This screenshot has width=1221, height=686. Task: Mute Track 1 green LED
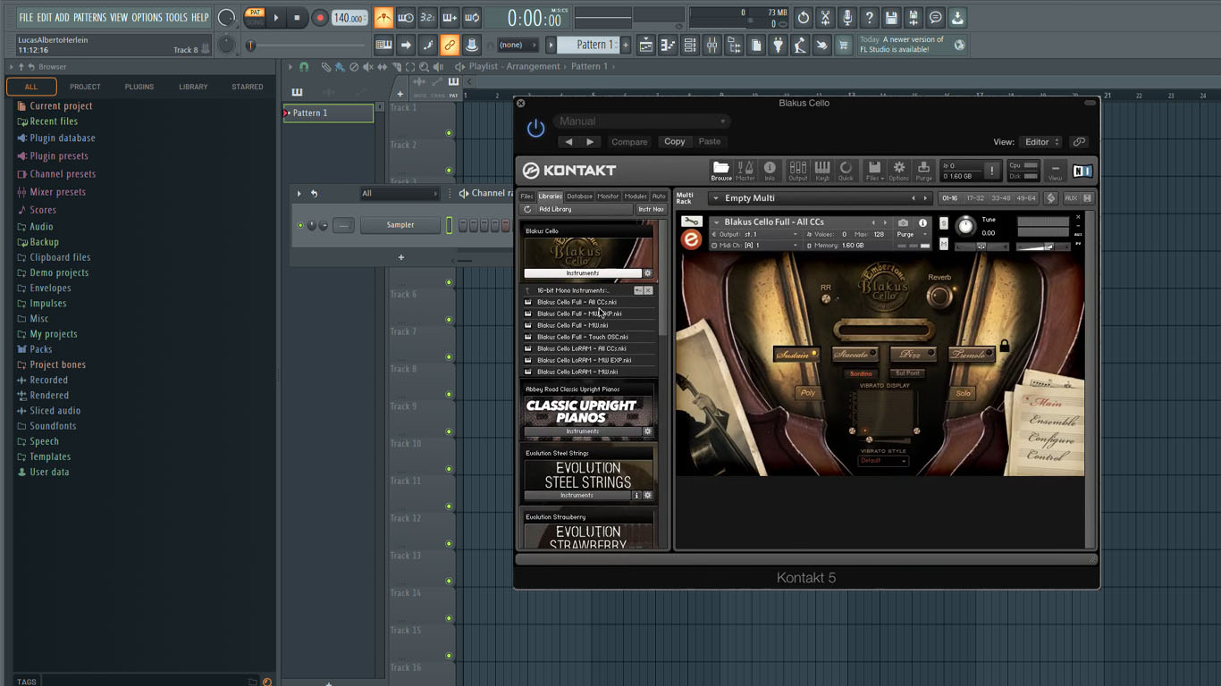(x=449, y=133)
